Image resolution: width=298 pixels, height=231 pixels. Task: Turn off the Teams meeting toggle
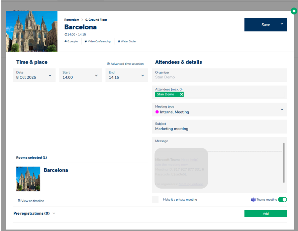pos(282,200)
